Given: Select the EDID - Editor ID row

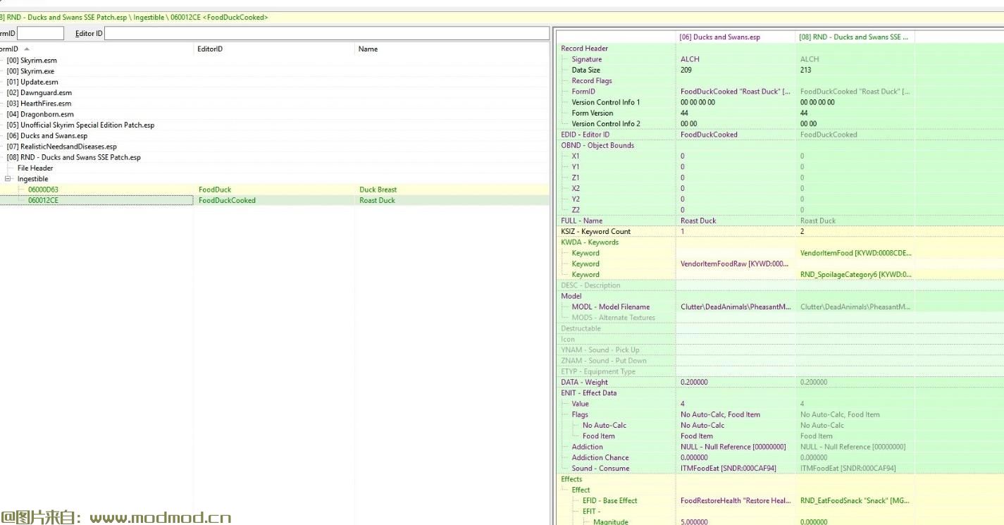Looking at the screenshot, I should (x=585, y=135).
